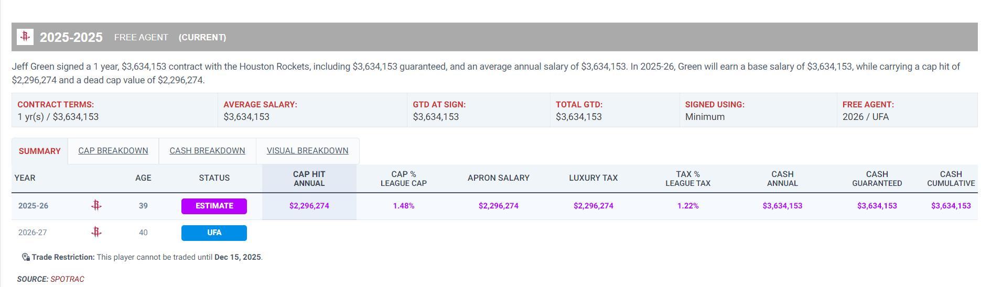Click the Signed Using Minimum field

[x=705, y=117]
